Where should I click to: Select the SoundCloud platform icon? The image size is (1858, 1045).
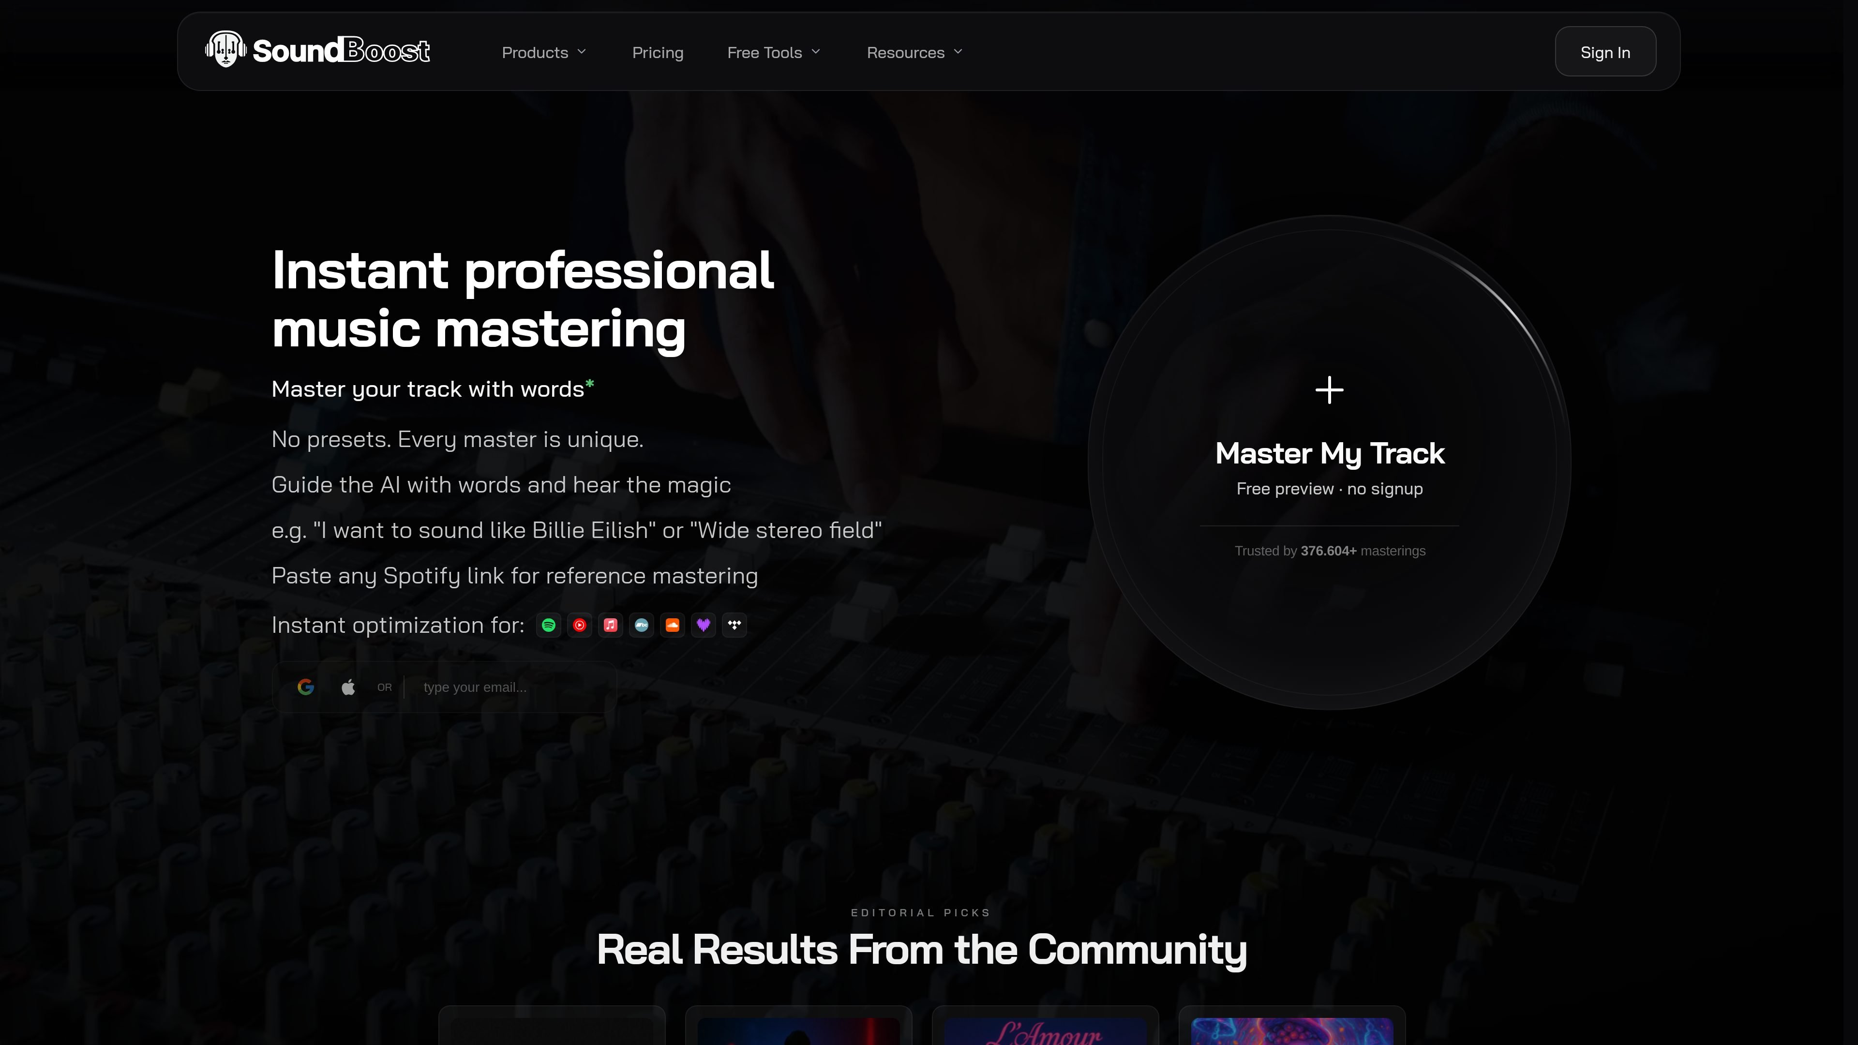pyautogui.click(x=673, y=625)
